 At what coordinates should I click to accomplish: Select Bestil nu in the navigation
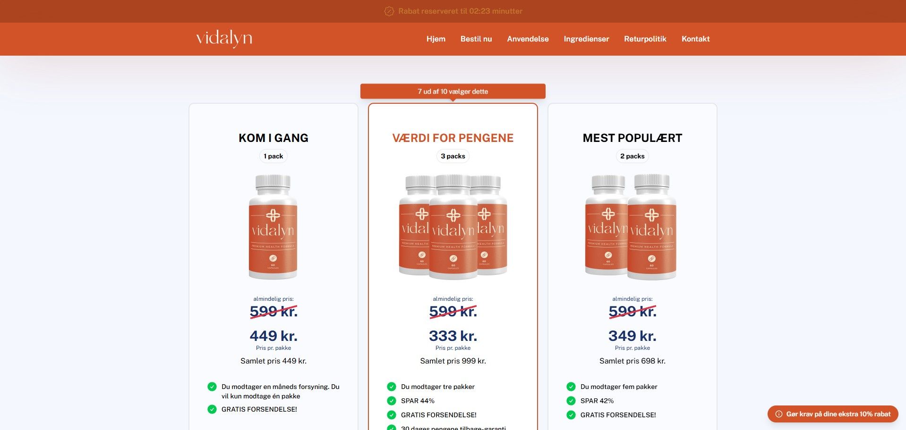(x=476, y=39)
